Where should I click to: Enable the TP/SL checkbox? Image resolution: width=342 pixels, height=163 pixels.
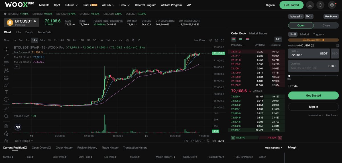click(290, 86)
